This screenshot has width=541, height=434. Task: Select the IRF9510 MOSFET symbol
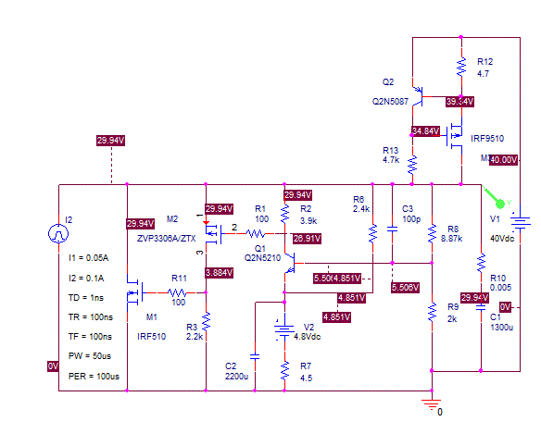[x=455, y=136]
